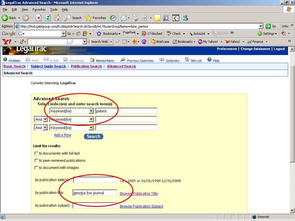
Task: Open the File menu
Action: coord(5,10)
